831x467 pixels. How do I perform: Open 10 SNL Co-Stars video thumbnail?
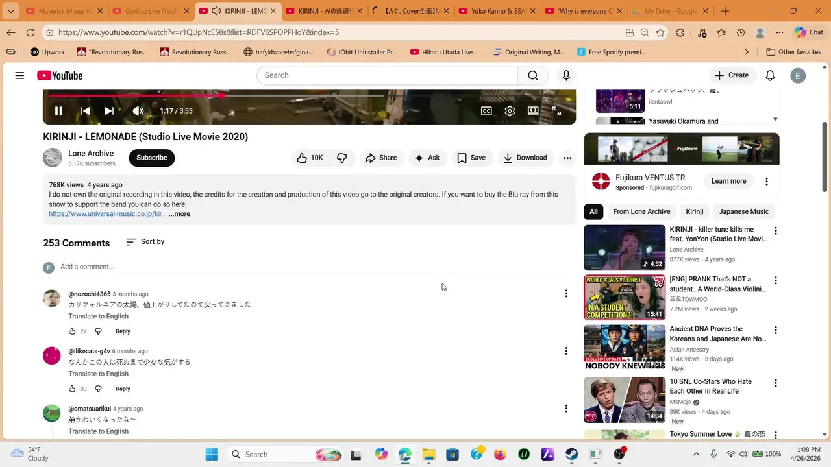click(625, 400)
